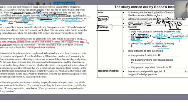Image resolution: width=188 pixels, height=106 pixels.
Task: Click the blank for answer 9
Action: pos(142,47)
